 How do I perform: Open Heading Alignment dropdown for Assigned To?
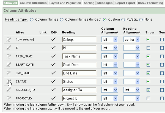point(131,90)
